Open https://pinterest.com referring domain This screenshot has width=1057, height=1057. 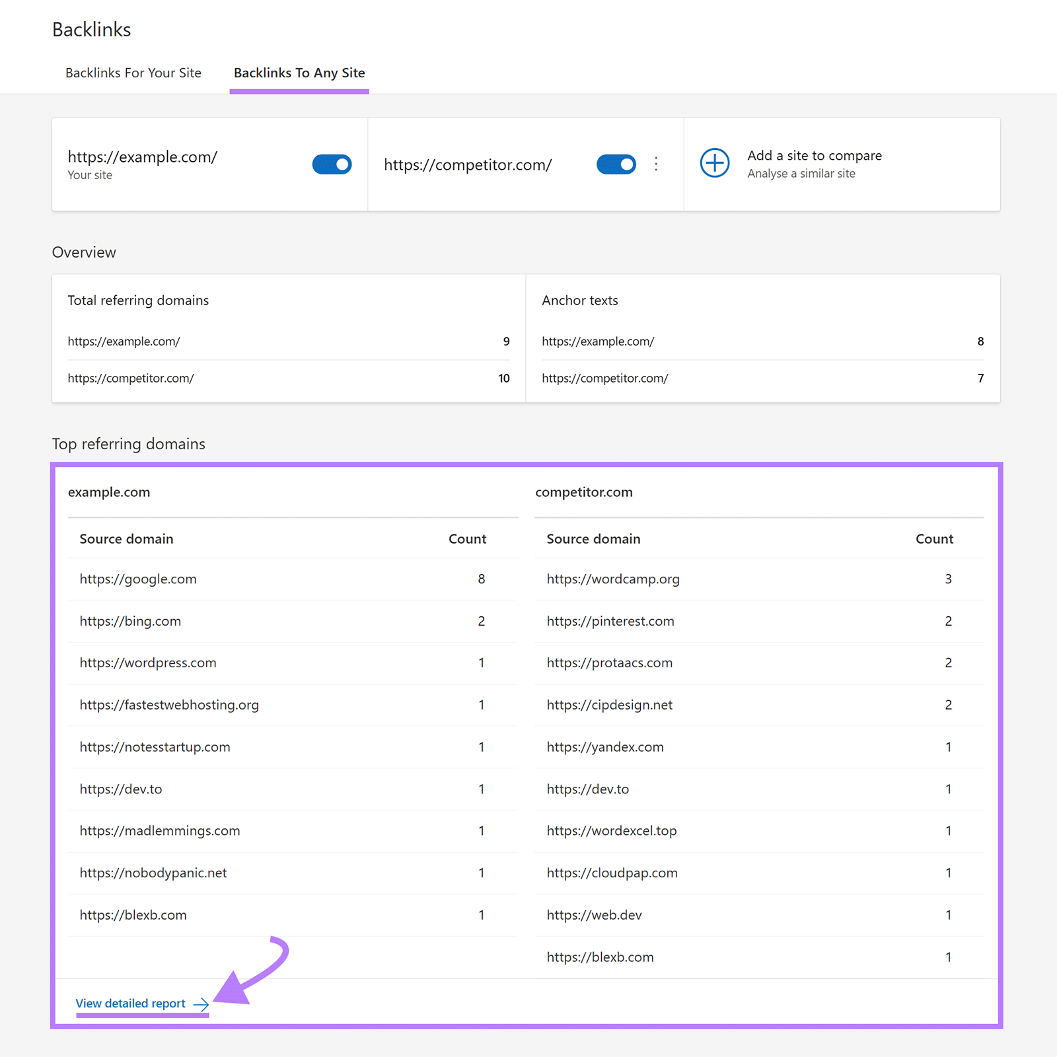click(x=610, y=621)
